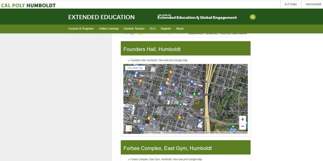Open Forbes Complex View and print Google Map link
This screenshot has width=323, height=161.
point(166,159)
